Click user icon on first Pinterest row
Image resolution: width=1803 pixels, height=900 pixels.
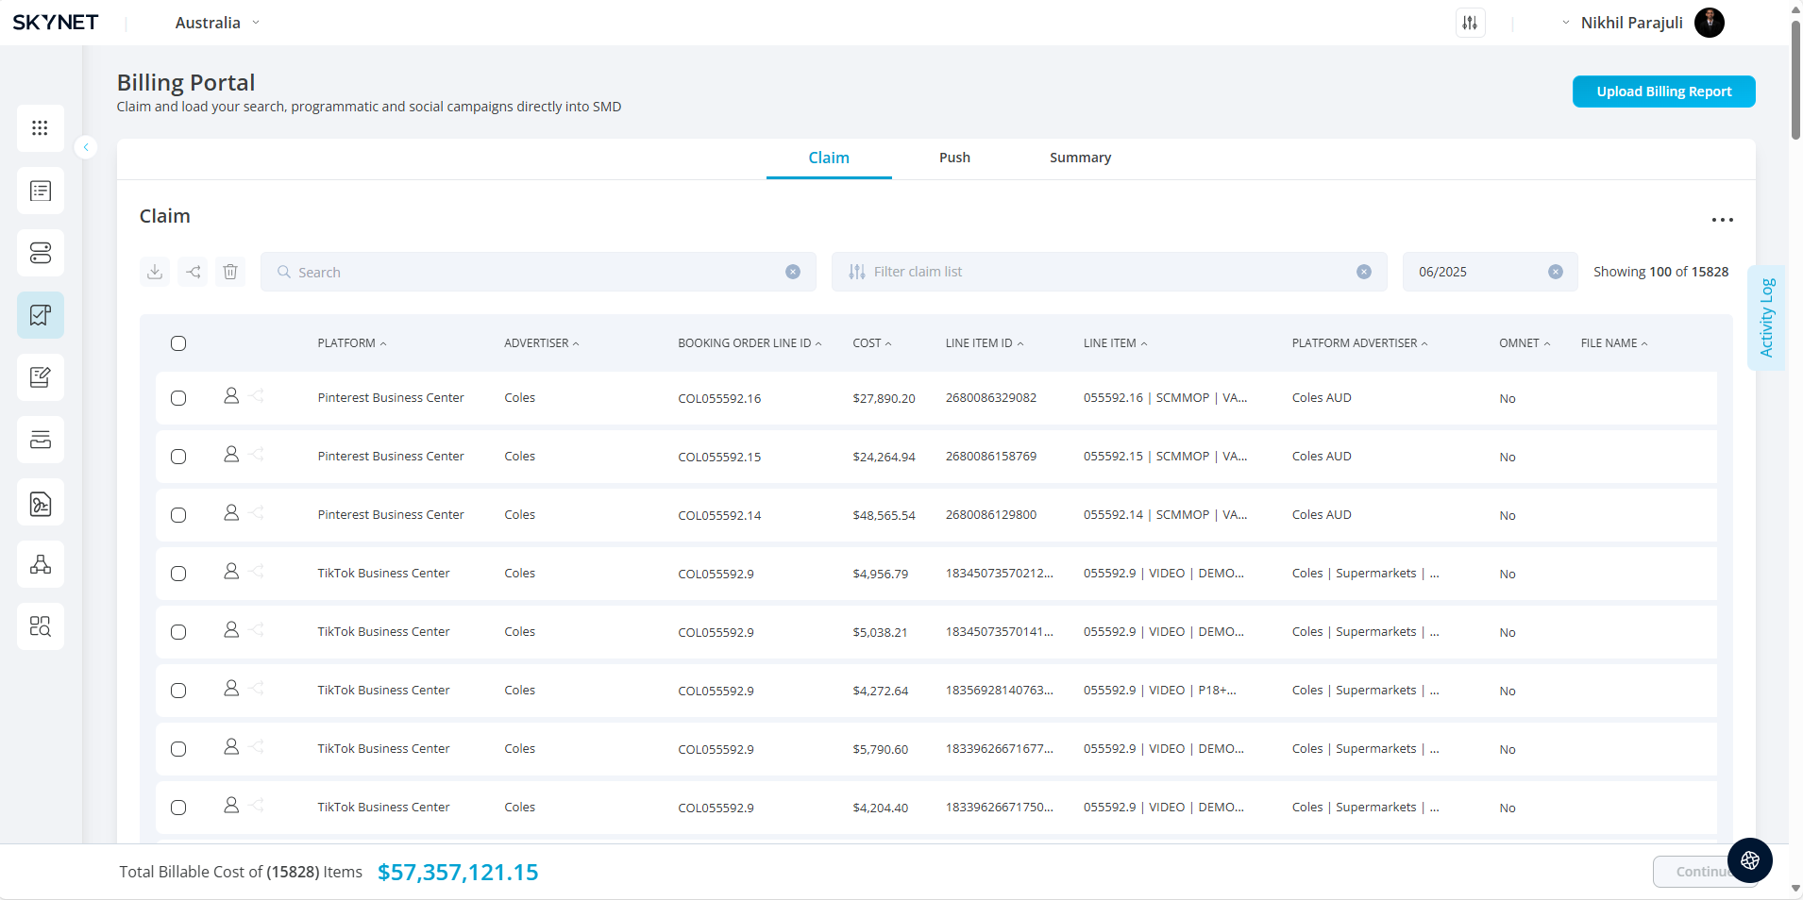(x=231, y=396)
